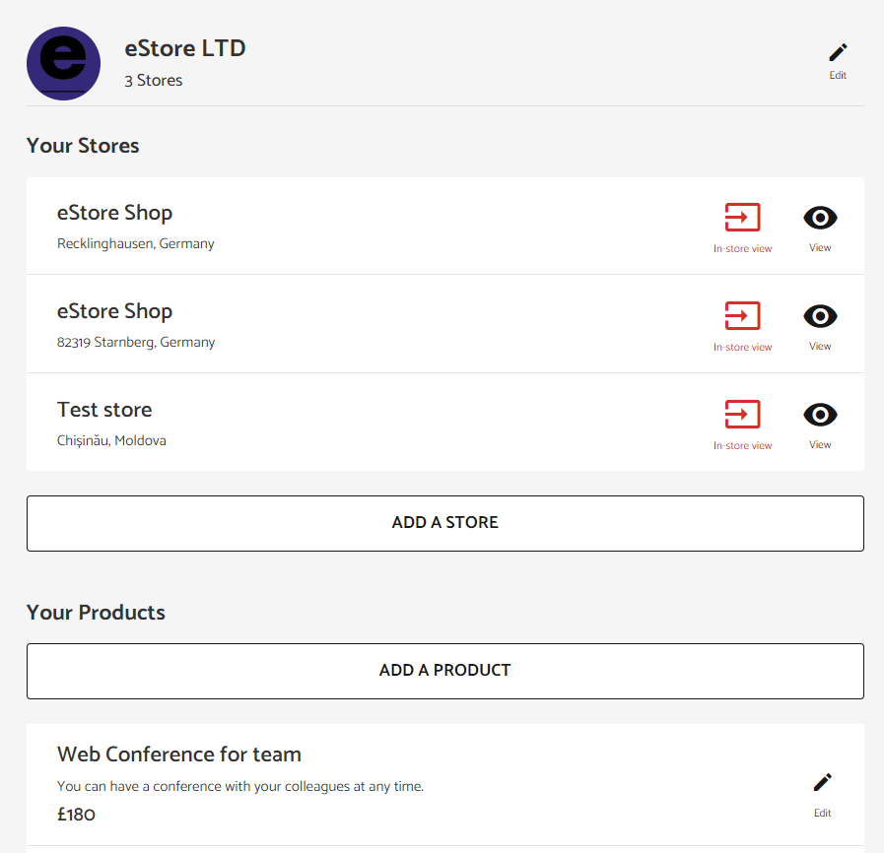
Task: Open In-store view for Starnberg eStore Shop
Action: (x=742, y=326)
